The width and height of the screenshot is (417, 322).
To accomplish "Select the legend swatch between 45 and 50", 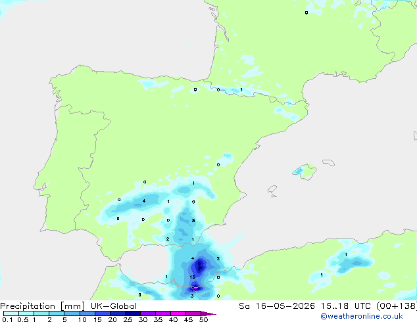I will click(193, 313).
